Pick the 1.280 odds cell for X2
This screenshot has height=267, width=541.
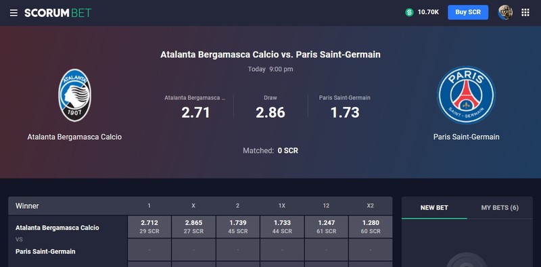coord(371,227)
